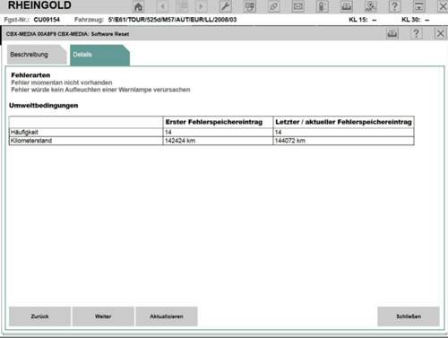This screenshot has height=338, width=448.
Task: Open the remote key/battery icon
Action: pos(322,6)
